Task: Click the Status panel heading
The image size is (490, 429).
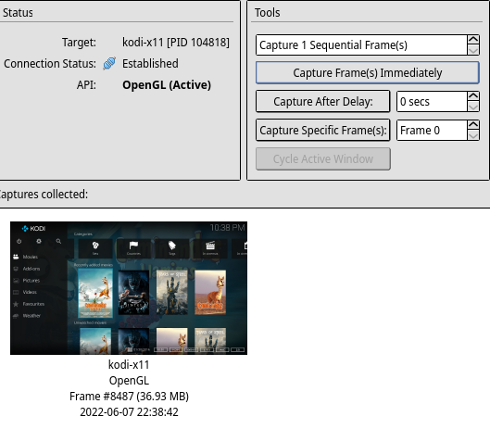Action: pyautogui.click(x=18, y=13)
